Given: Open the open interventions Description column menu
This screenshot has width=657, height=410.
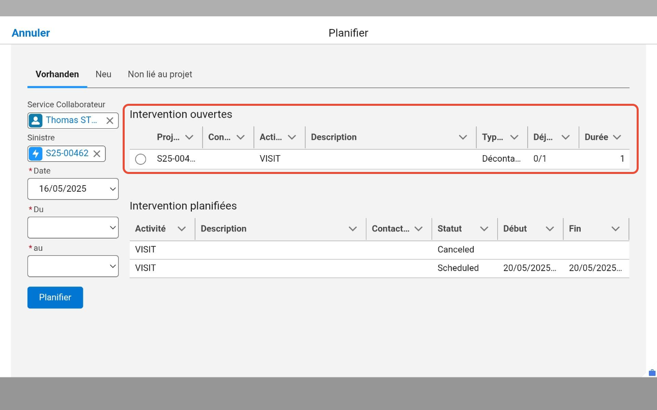Looking at the screenshot, I should click(463, 137).
